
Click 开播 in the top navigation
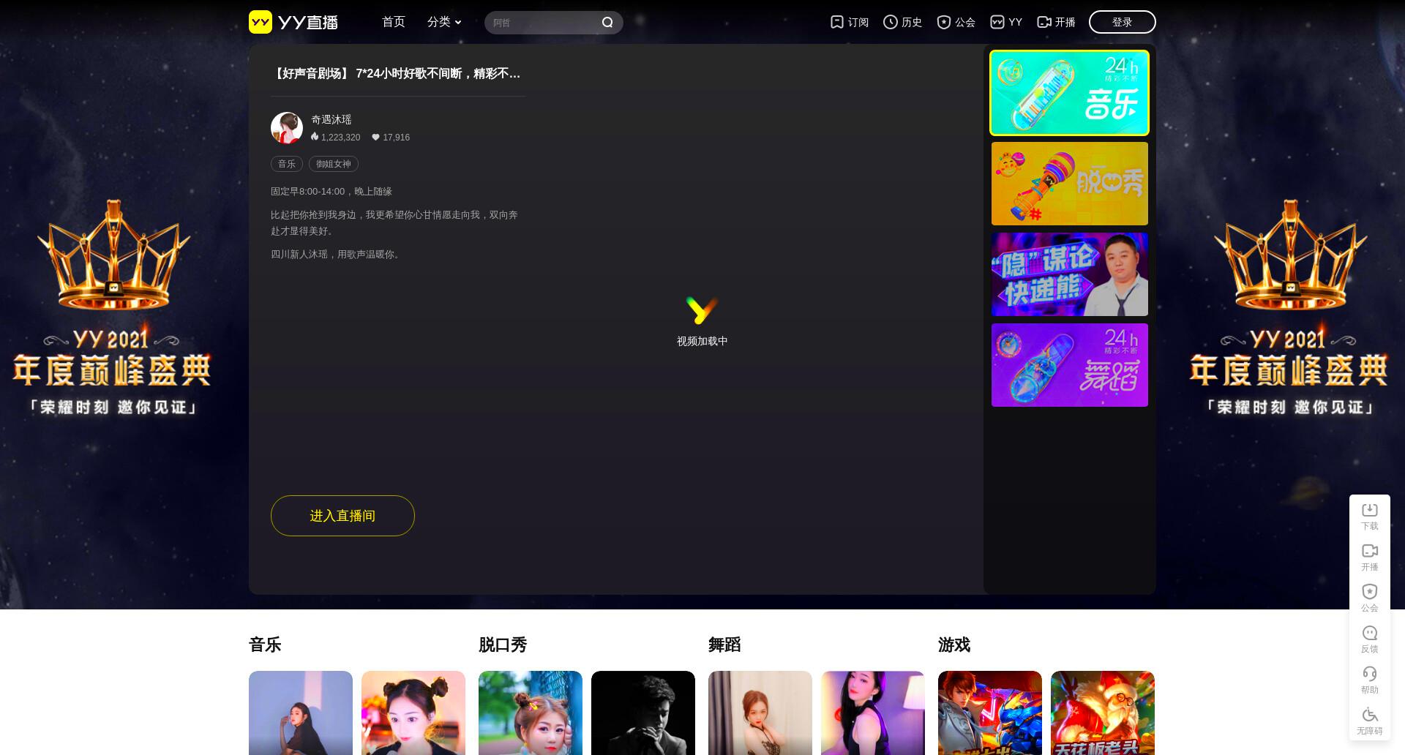1056,22
